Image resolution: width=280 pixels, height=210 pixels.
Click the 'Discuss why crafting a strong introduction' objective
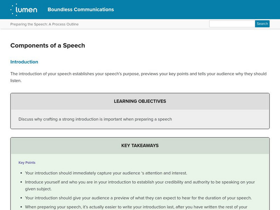(x=95, y=119)
